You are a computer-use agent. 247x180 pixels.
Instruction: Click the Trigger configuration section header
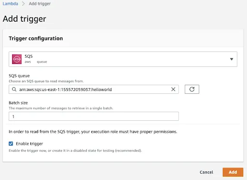click(x=36, y=39)
